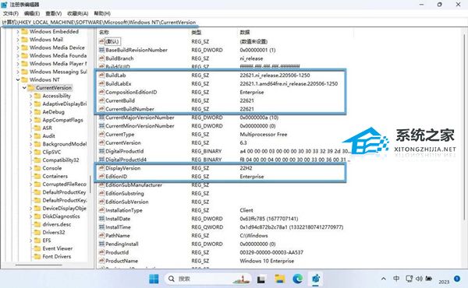This screenshot has height=288, width=468.
Task: Collapse the CurrentVersion tree node
Action: click(24, 88)
